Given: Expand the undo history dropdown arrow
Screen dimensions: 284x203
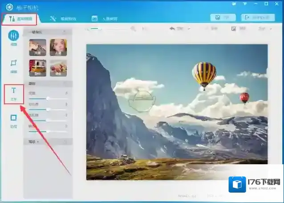Looking at the screenshot, I should [189, 29].
